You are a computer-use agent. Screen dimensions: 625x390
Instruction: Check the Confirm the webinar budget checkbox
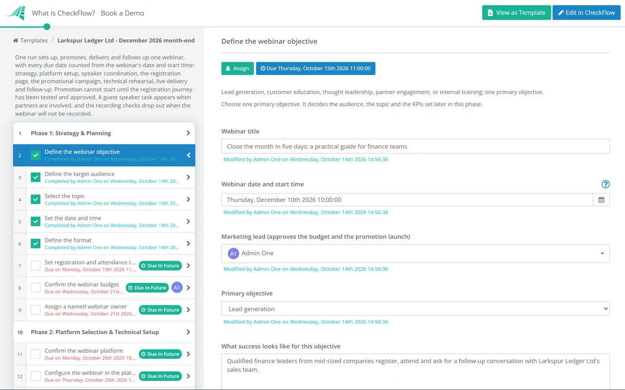tap(36, 288)
